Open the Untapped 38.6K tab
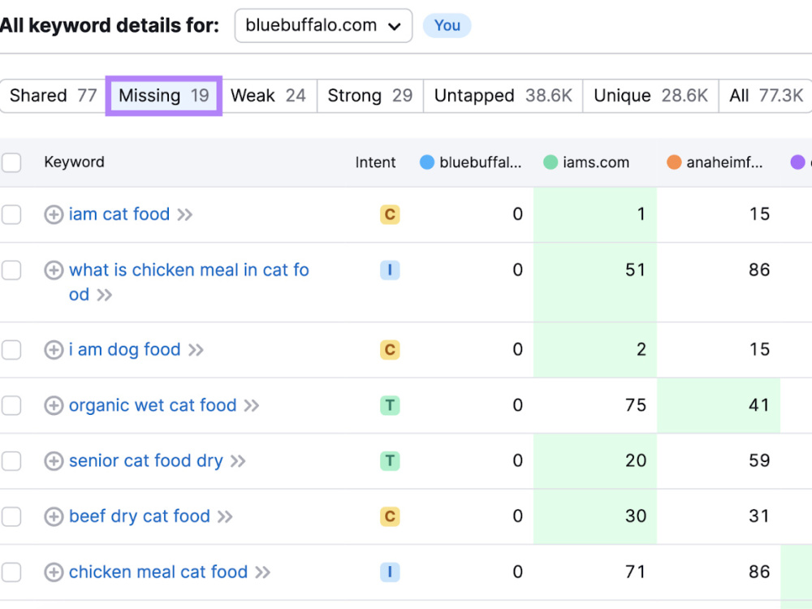This screenshot has height=609, width=812. [503, 96]
